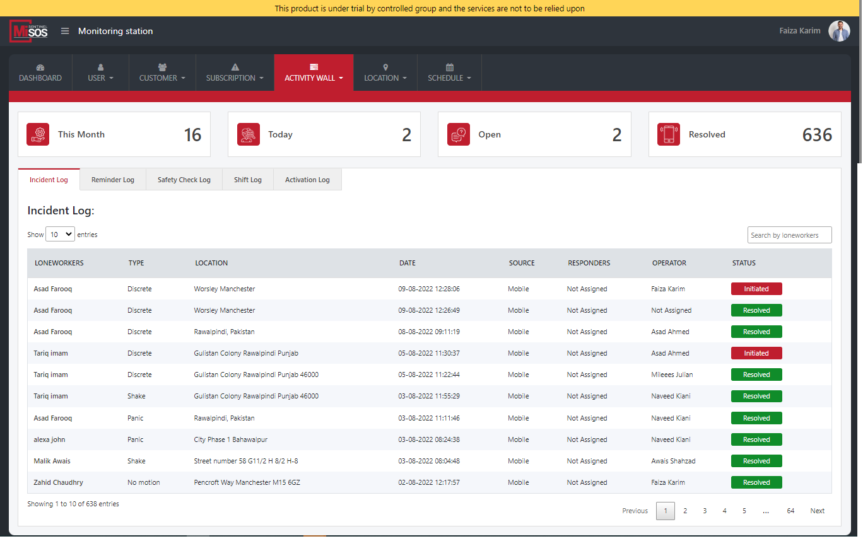Open Faiza Karim profile avatar
The width and height of the screenshot is (863, 546).
(x=838, y=31)
